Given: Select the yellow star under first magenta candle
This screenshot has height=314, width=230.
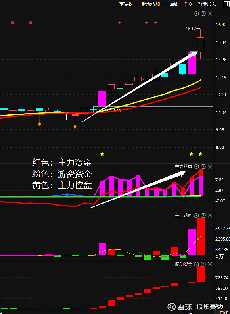Looking at the screenshot, I should point(102,154).
